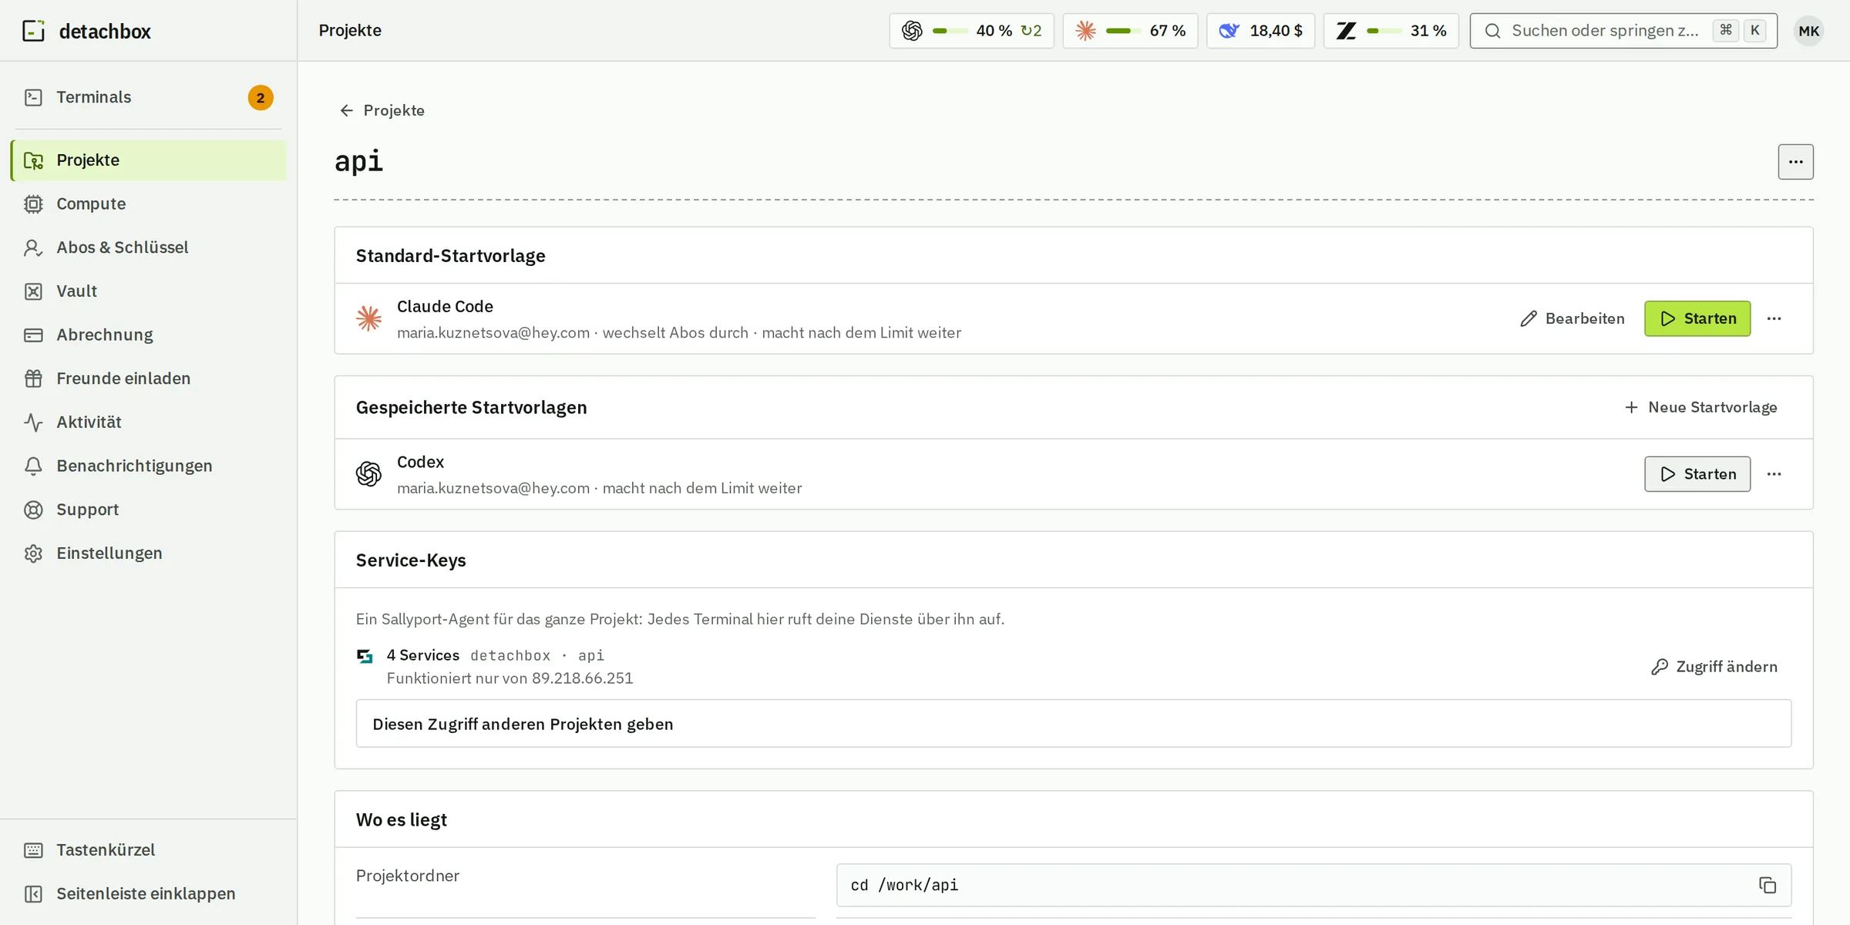This screenshot has width=1850, height=925.
Task: Click the search magnifier icon
Action: (x=1492, y=31)
